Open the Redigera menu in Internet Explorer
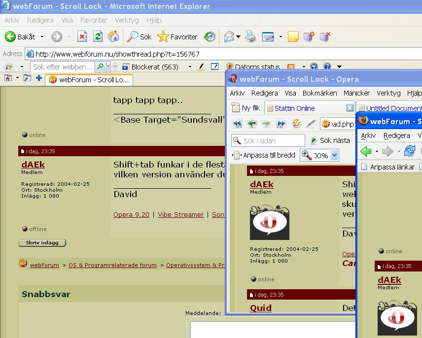The height and width of the screenshot is (338, 422). tap(40, 20)
